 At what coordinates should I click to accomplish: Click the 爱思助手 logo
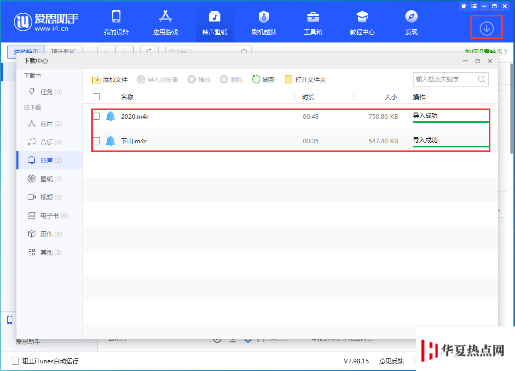(46, 22)
